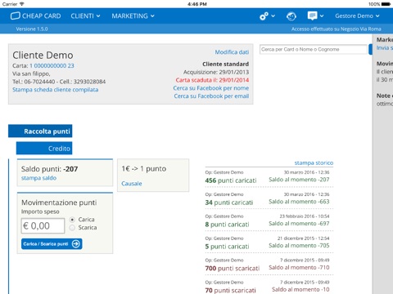Expand the chevron next to gears icon
This screenshot has width=393, height=294.
(x=273, y=16)
